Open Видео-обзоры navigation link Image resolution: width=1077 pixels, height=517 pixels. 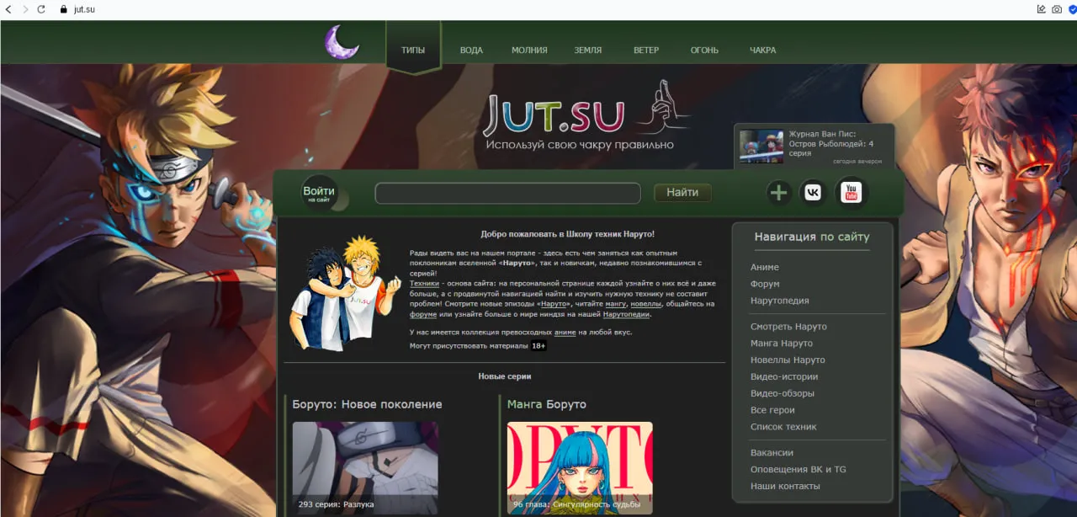click(783, 393)
